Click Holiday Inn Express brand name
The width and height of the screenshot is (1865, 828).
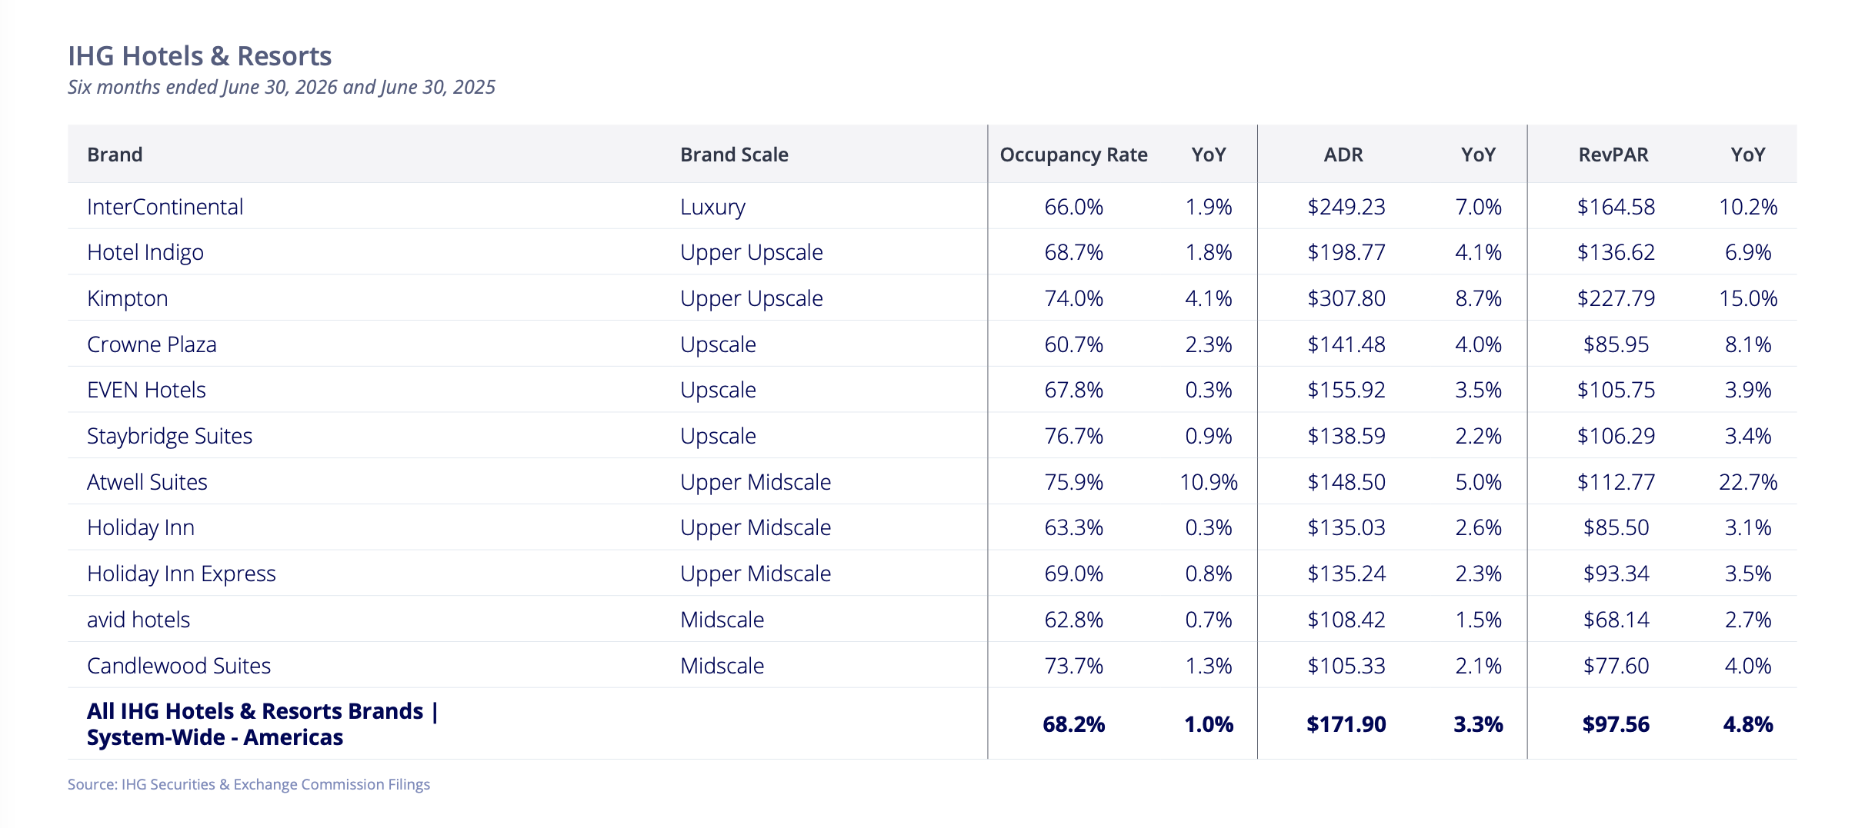coord(182,574)
